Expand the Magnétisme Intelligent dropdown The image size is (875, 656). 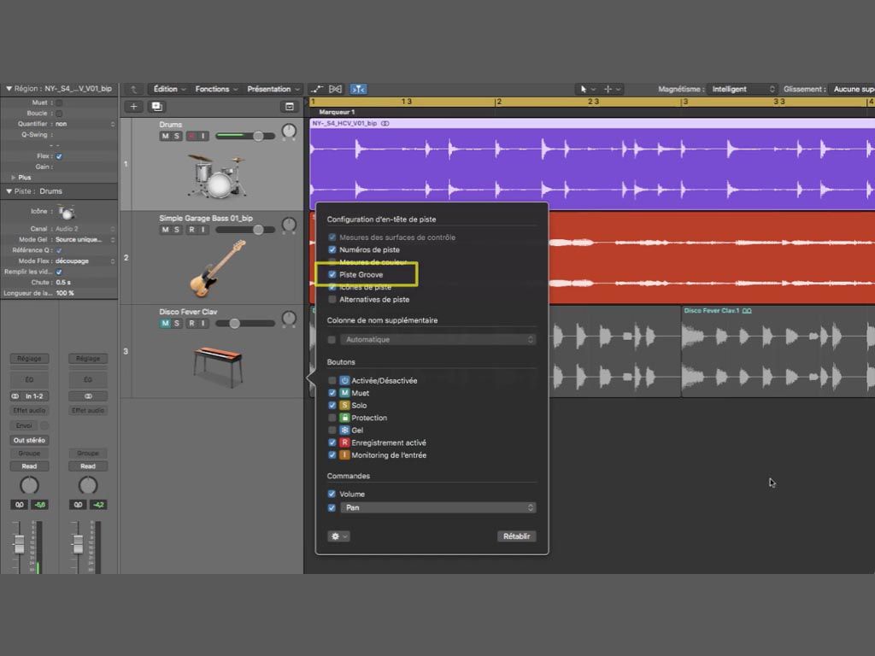pos(743,89)
